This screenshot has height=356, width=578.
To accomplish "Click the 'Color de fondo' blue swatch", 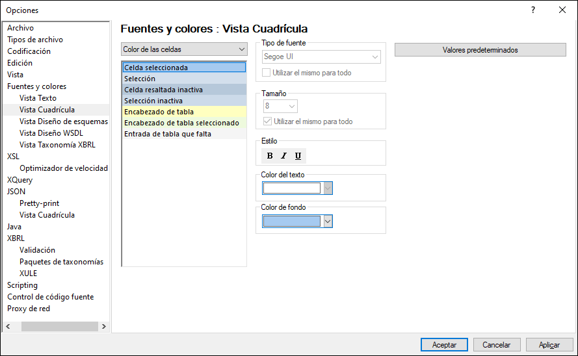I will [292, 222].
